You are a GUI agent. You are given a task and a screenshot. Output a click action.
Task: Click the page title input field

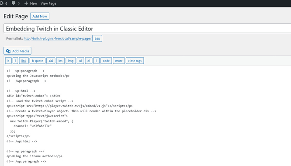point(147,28)
